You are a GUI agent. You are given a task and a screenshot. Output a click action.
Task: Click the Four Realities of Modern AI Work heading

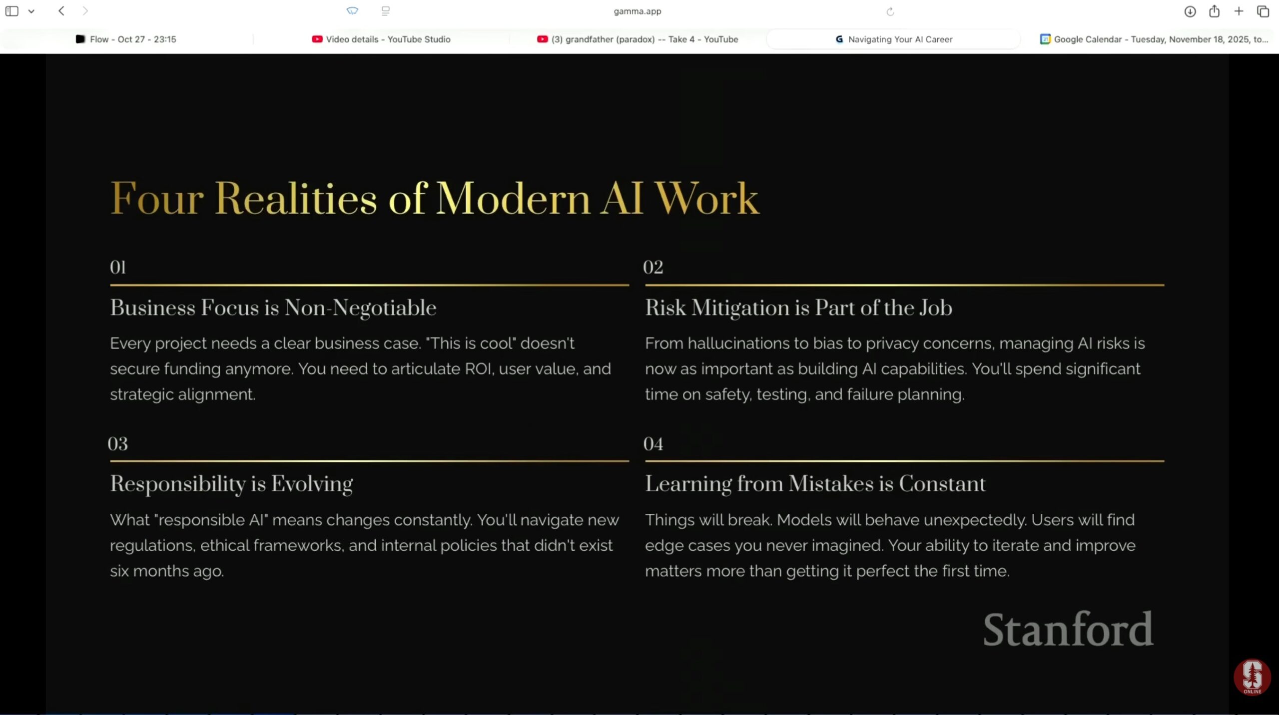click(x=434, y=198)
